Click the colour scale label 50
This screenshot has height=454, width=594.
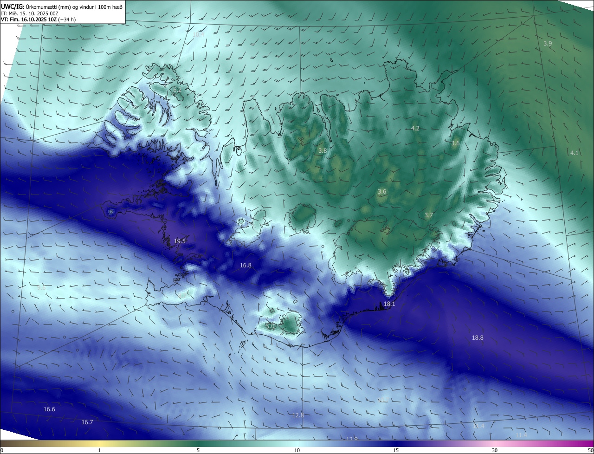click(590, 451)
